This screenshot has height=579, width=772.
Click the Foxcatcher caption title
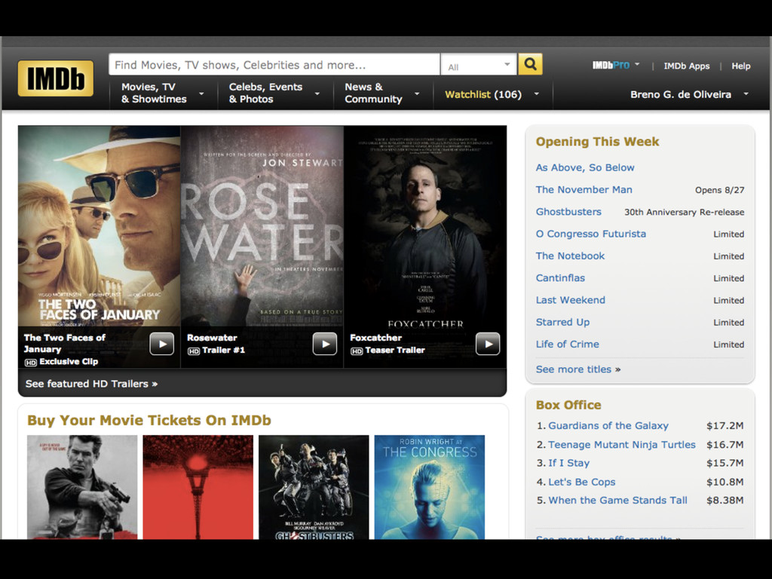[375, 338]
